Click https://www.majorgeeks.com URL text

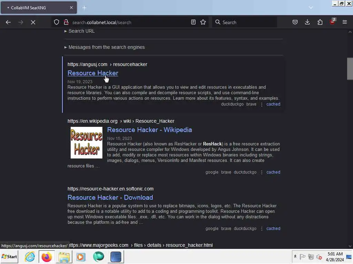99,245
